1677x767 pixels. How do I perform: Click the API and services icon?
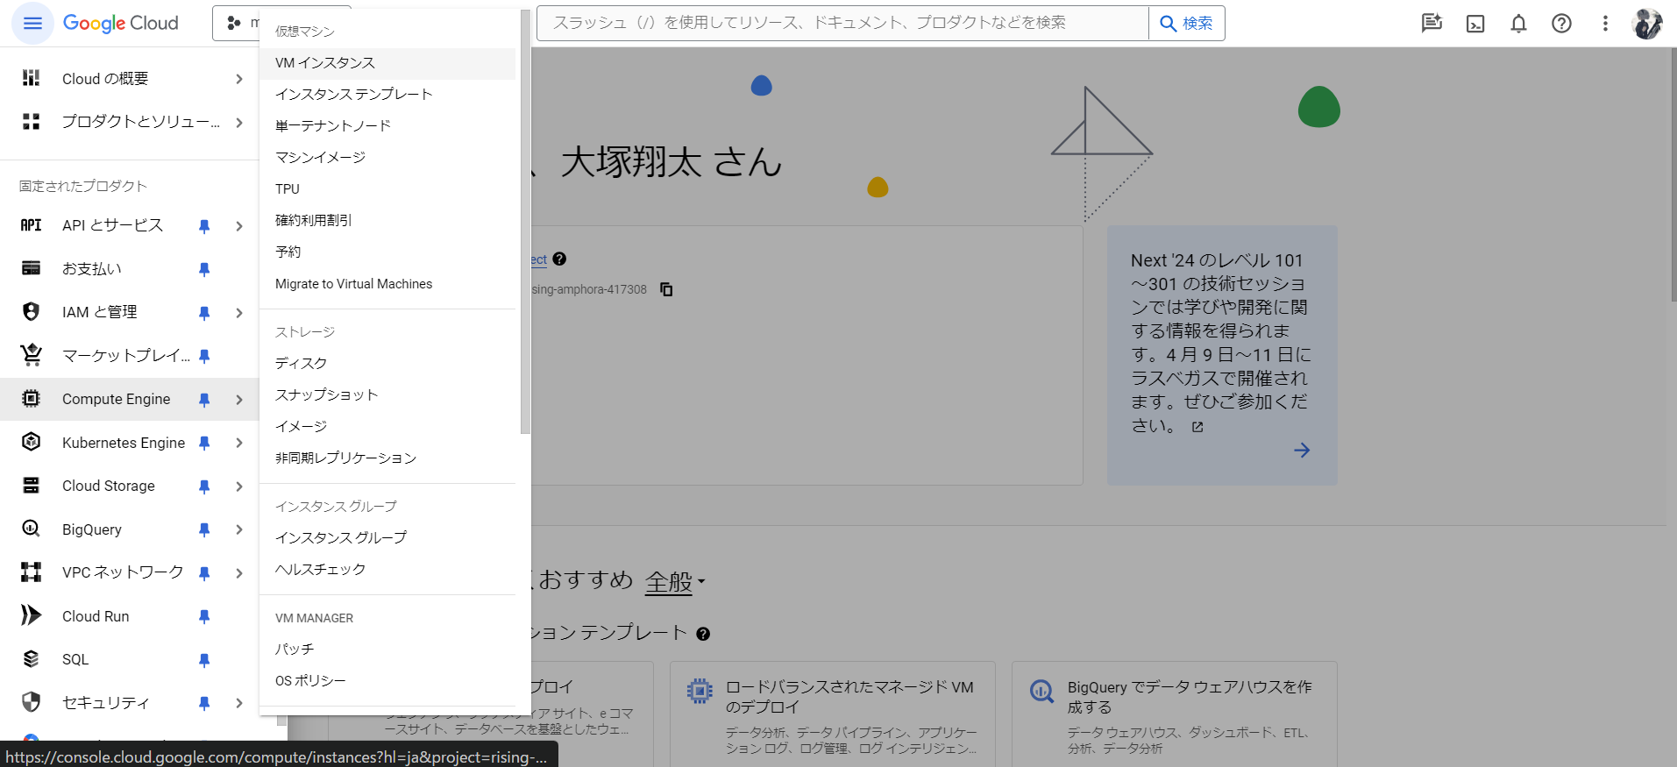[31, 225]
